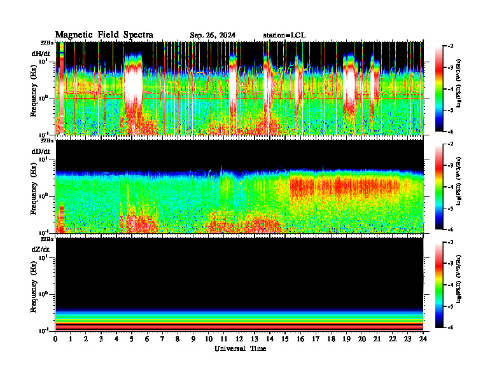Select the date text "Sep. 26, 2024"
Screen dimensions: 504x389
point(213,36)
